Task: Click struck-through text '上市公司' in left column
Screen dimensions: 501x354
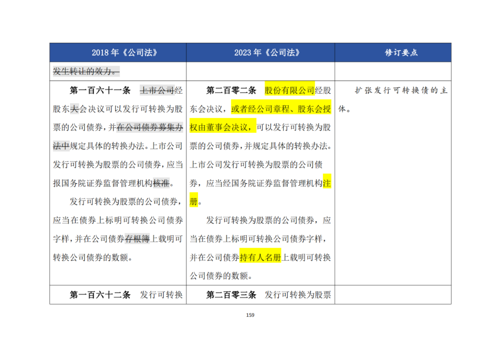Action: tap(157, 90)
